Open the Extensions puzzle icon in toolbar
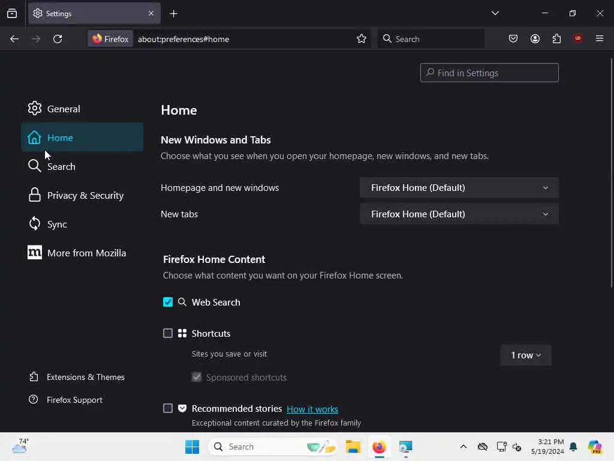Image resolution: width=614 pixels, height=461 pixels. pyautogui.click(x=556, y=39)
